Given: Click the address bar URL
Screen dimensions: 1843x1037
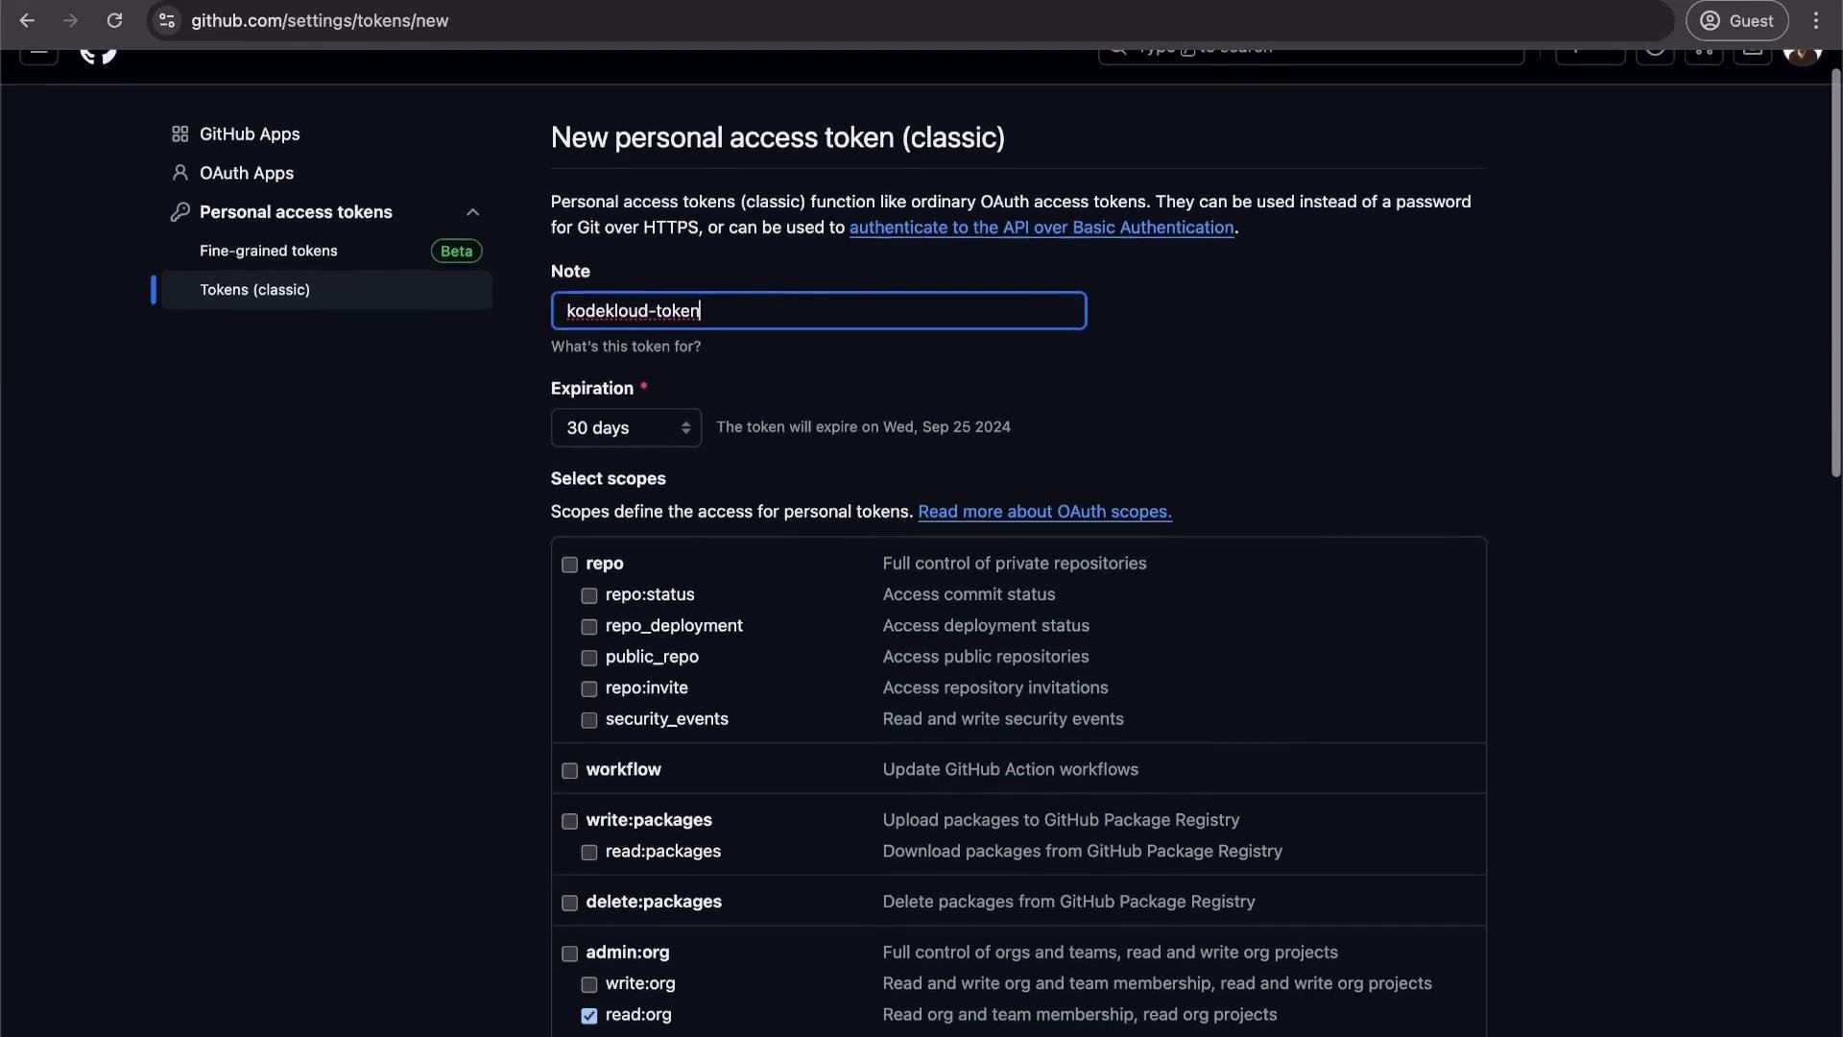Looking at the screenshot, I should click(x=320, y=20).
